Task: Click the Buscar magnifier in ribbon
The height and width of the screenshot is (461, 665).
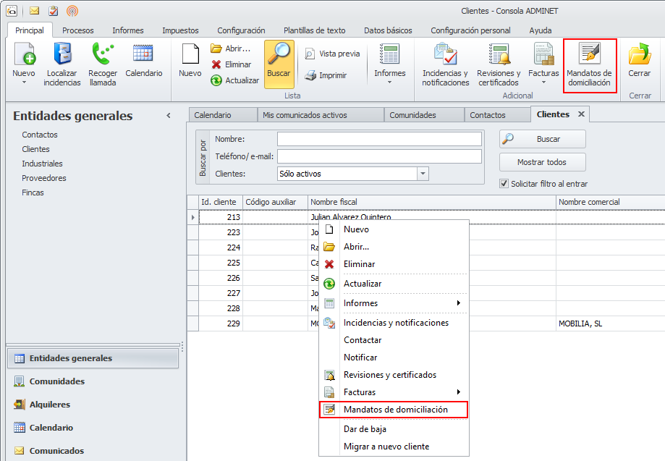Action: click(279, 56)
